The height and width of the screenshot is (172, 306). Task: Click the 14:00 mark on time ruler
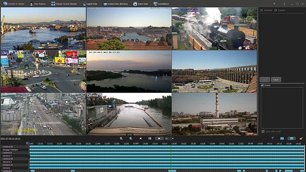click(250, 143)
